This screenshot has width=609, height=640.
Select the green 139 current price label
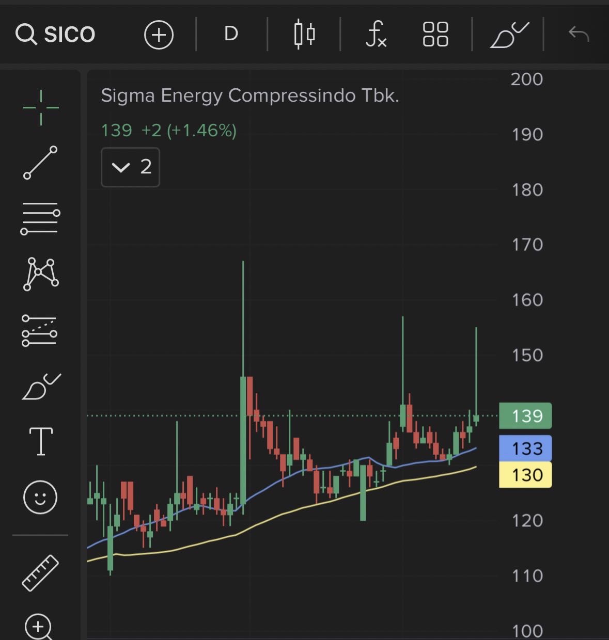coord(525,416)
